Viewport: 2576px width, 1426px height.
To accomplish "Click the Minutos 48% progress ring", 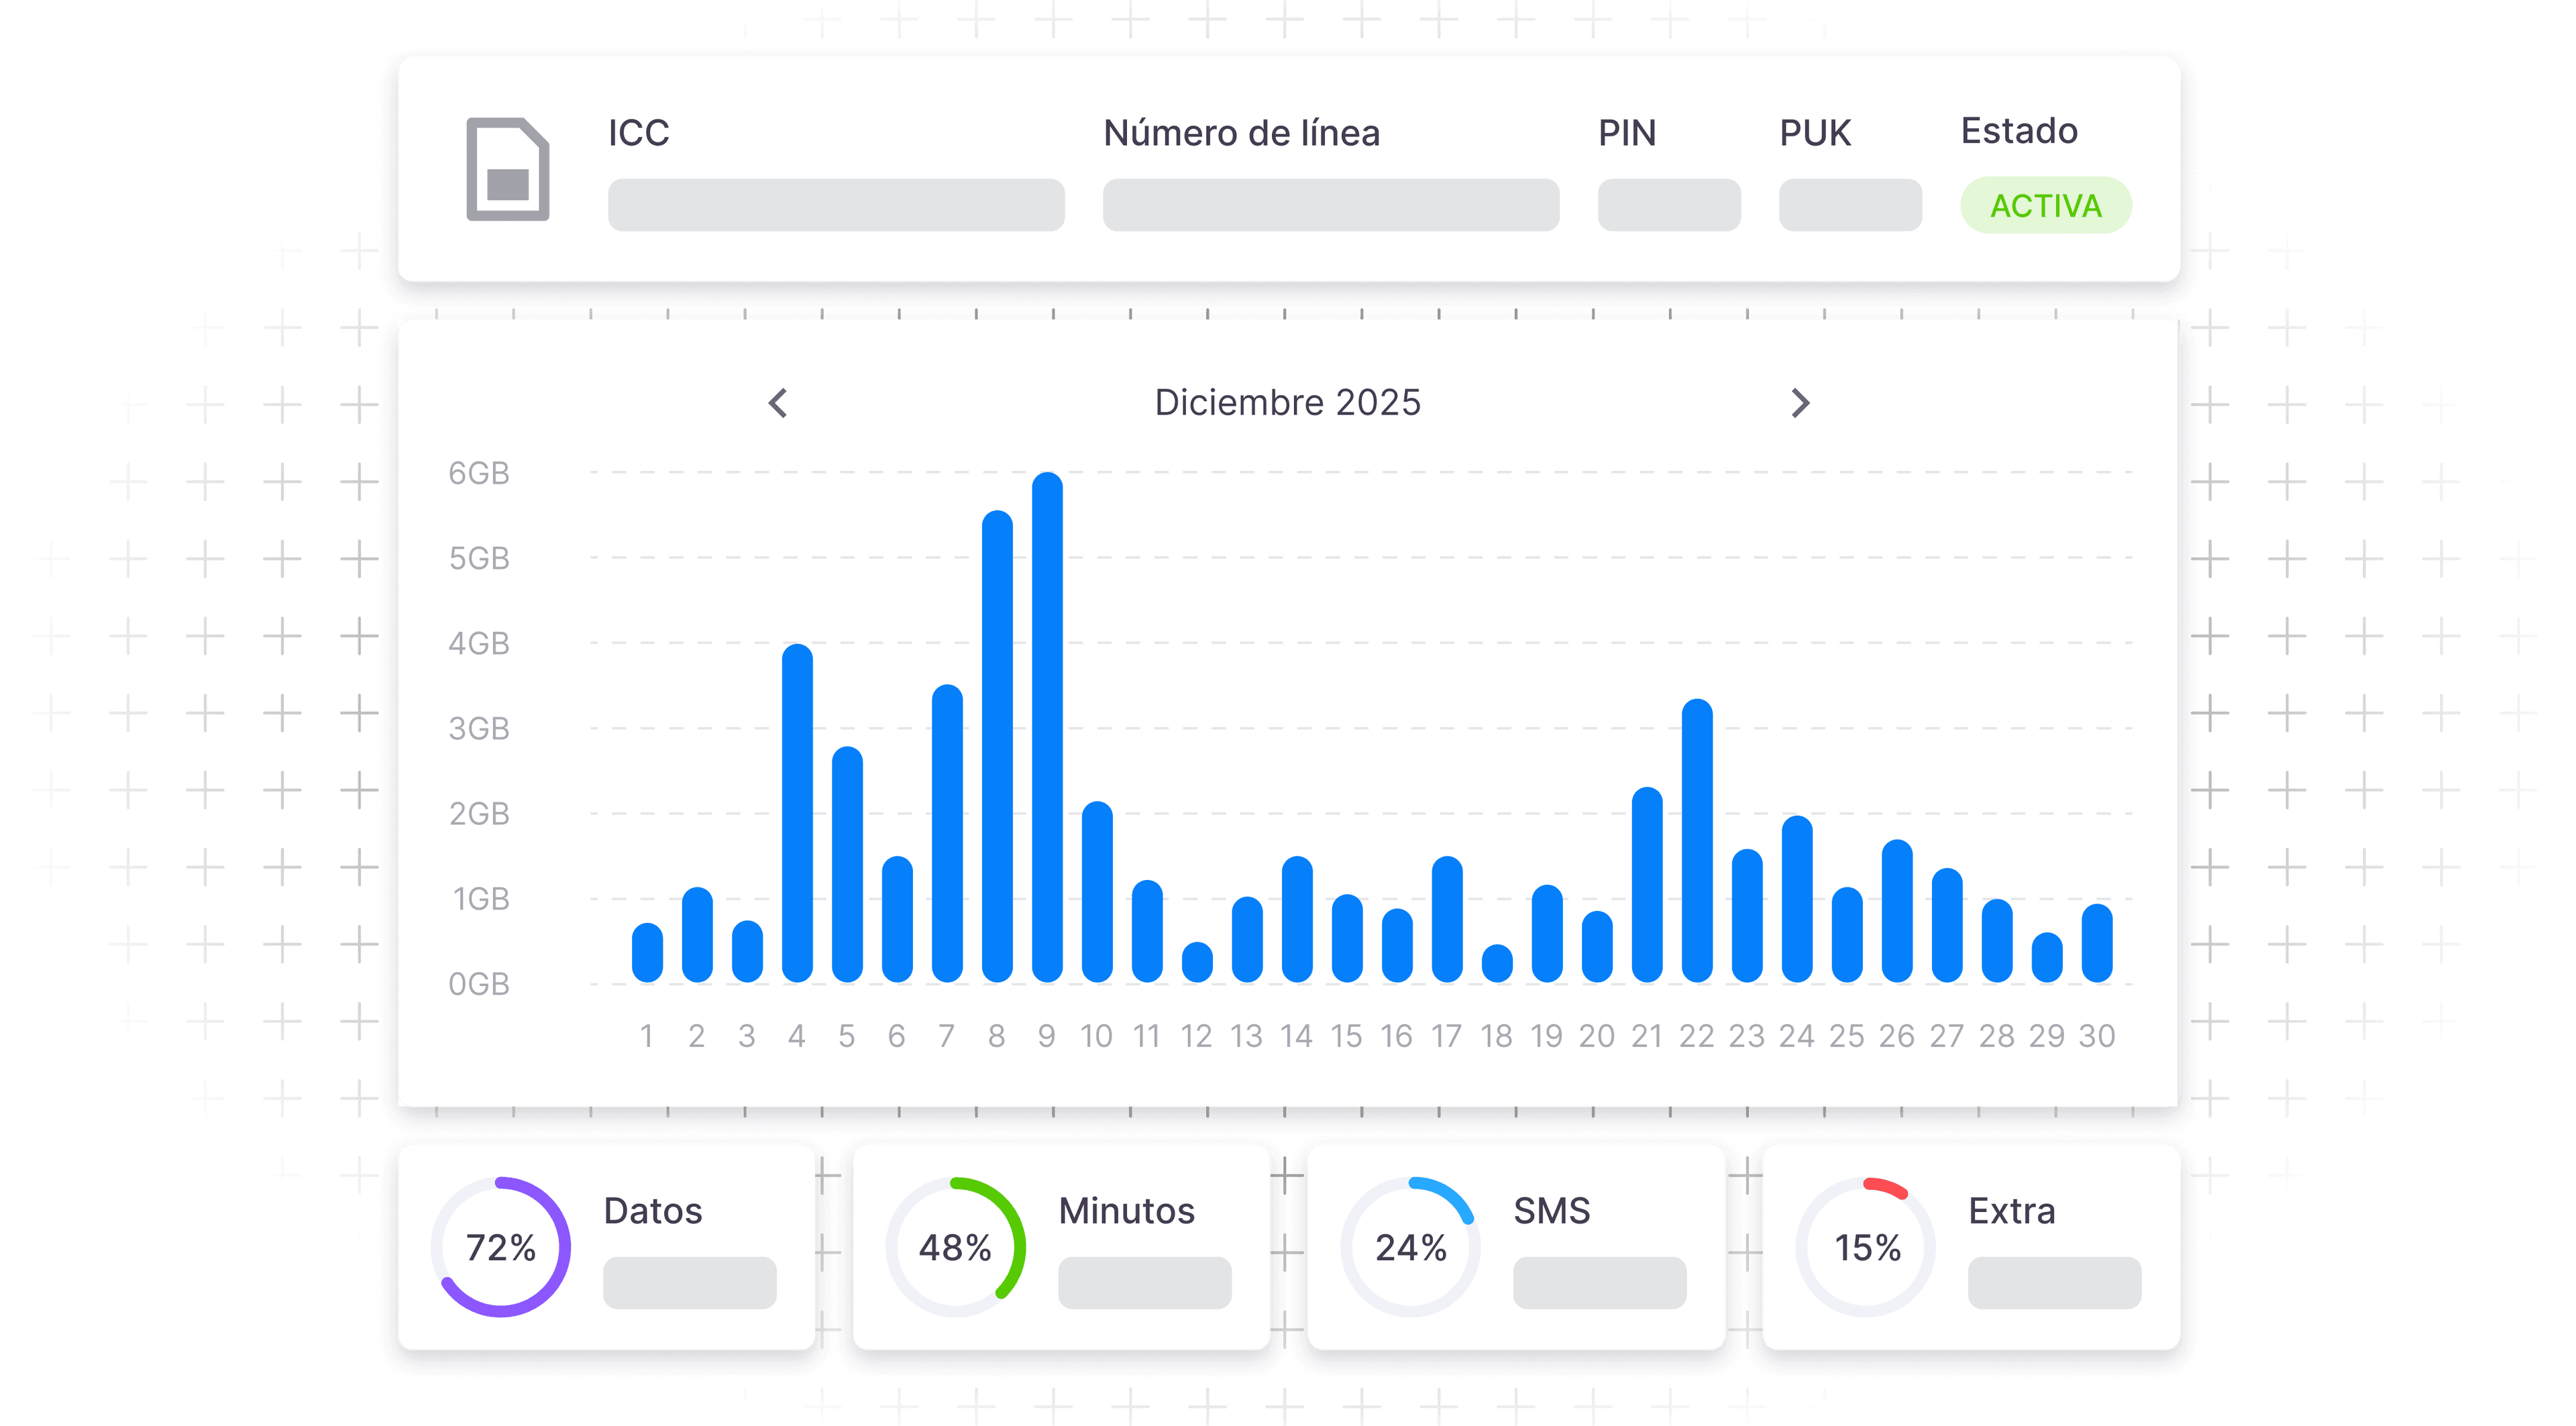I will pos(956,1247).
